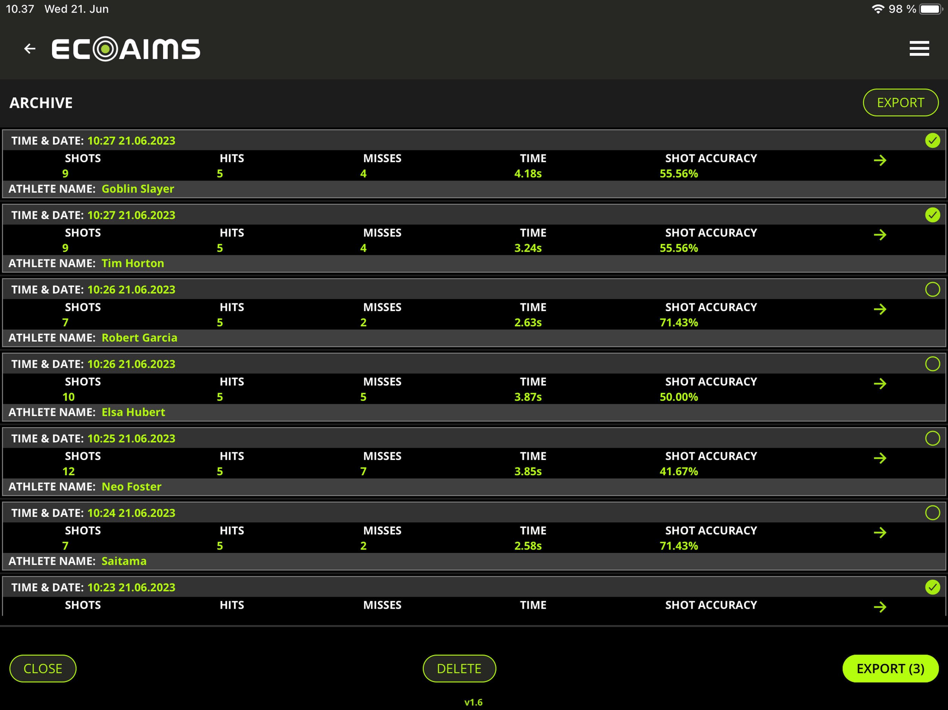Click the CLOSE button
The width and height of the screenshot is (948, 710).
[43, 668]
